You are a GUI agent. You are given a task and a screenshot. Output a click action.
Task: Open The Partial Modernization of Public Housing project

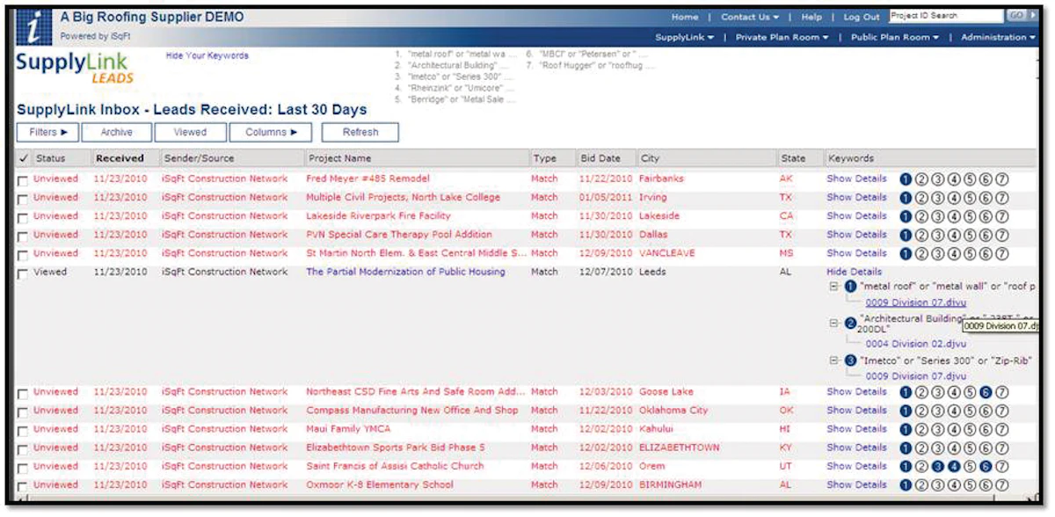click(x=405, y=272)
